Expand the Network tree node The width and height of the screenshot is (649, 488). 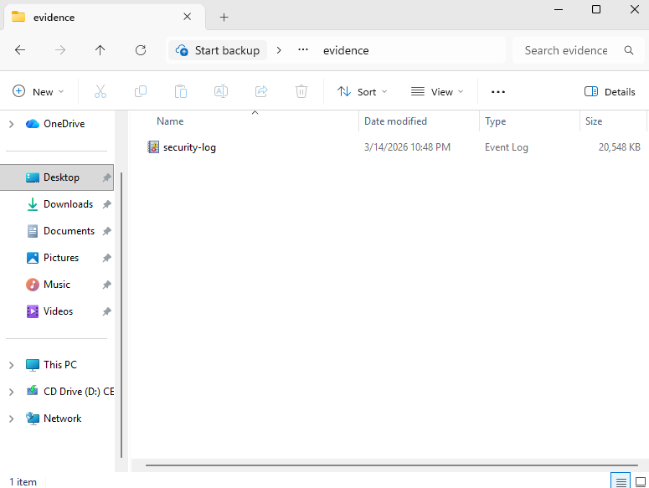12,419
